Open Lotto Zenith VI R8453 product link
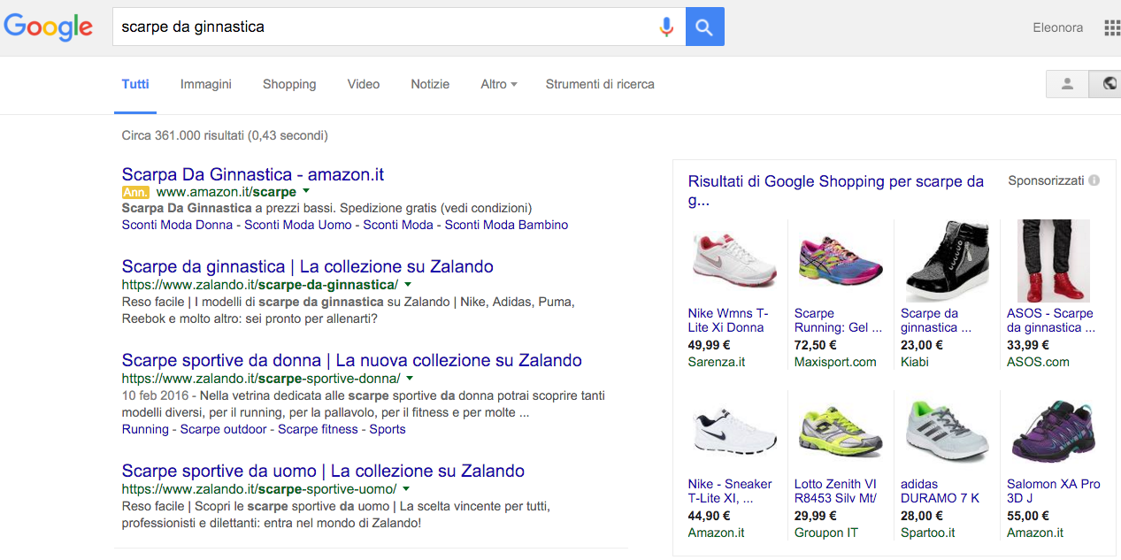Image resolution: width=1121 pixels, height=560 pixels. (x=835, y=491)
